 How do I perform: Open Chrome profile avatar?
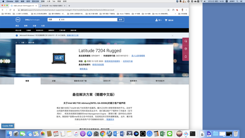pos(182,10)
